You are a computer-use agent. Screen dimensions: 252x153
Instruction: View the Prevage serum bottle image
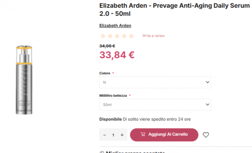click(24, 80)
